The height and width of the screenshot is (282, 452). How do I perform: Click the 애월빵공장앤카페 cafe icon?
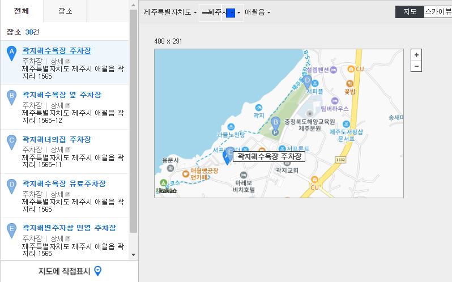click(x=186, y=174)
